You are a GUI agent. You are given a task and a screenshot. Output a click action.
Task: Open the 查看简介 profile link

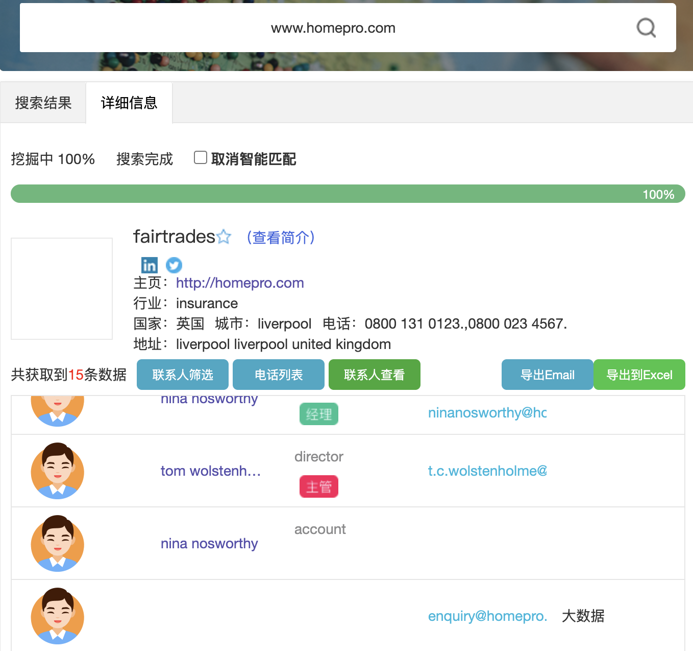281,237
